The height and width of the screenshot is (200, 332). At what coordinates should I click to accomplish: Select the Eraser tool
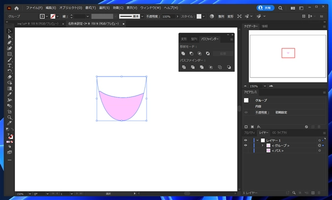[9, 77]
